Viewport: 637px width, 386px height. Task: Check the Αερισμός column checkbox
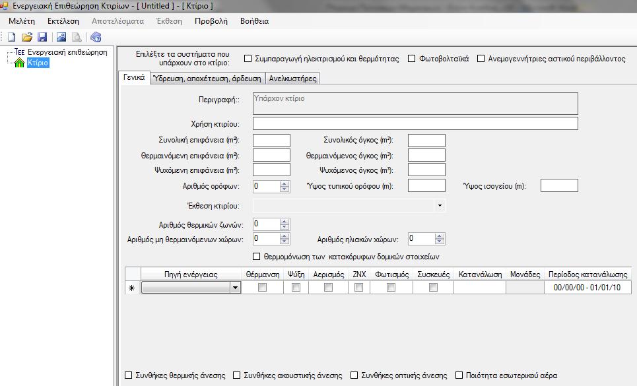[x=328, y=288]
